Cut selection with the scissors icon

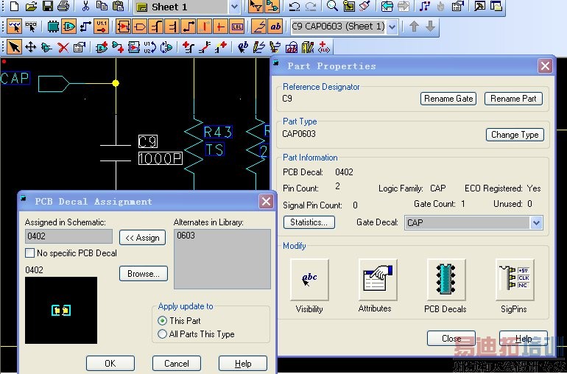(x=85, y=6)
